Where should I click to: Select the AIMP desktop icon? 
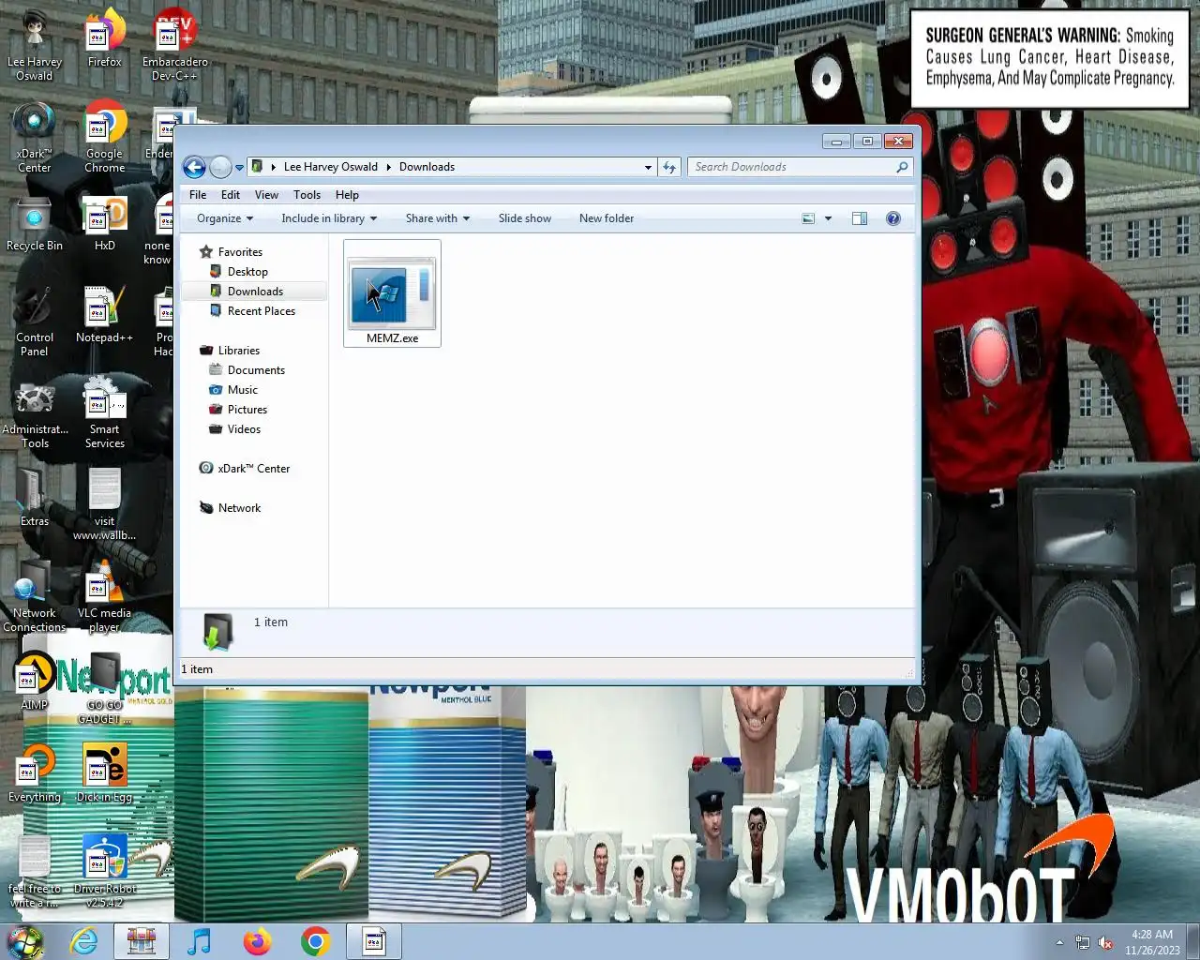(x=35, y=682)
